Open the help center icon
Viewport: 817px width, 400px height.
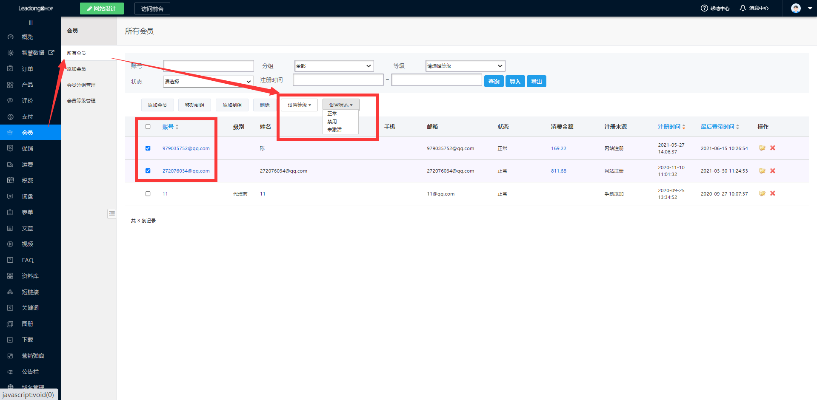point(704,8)
